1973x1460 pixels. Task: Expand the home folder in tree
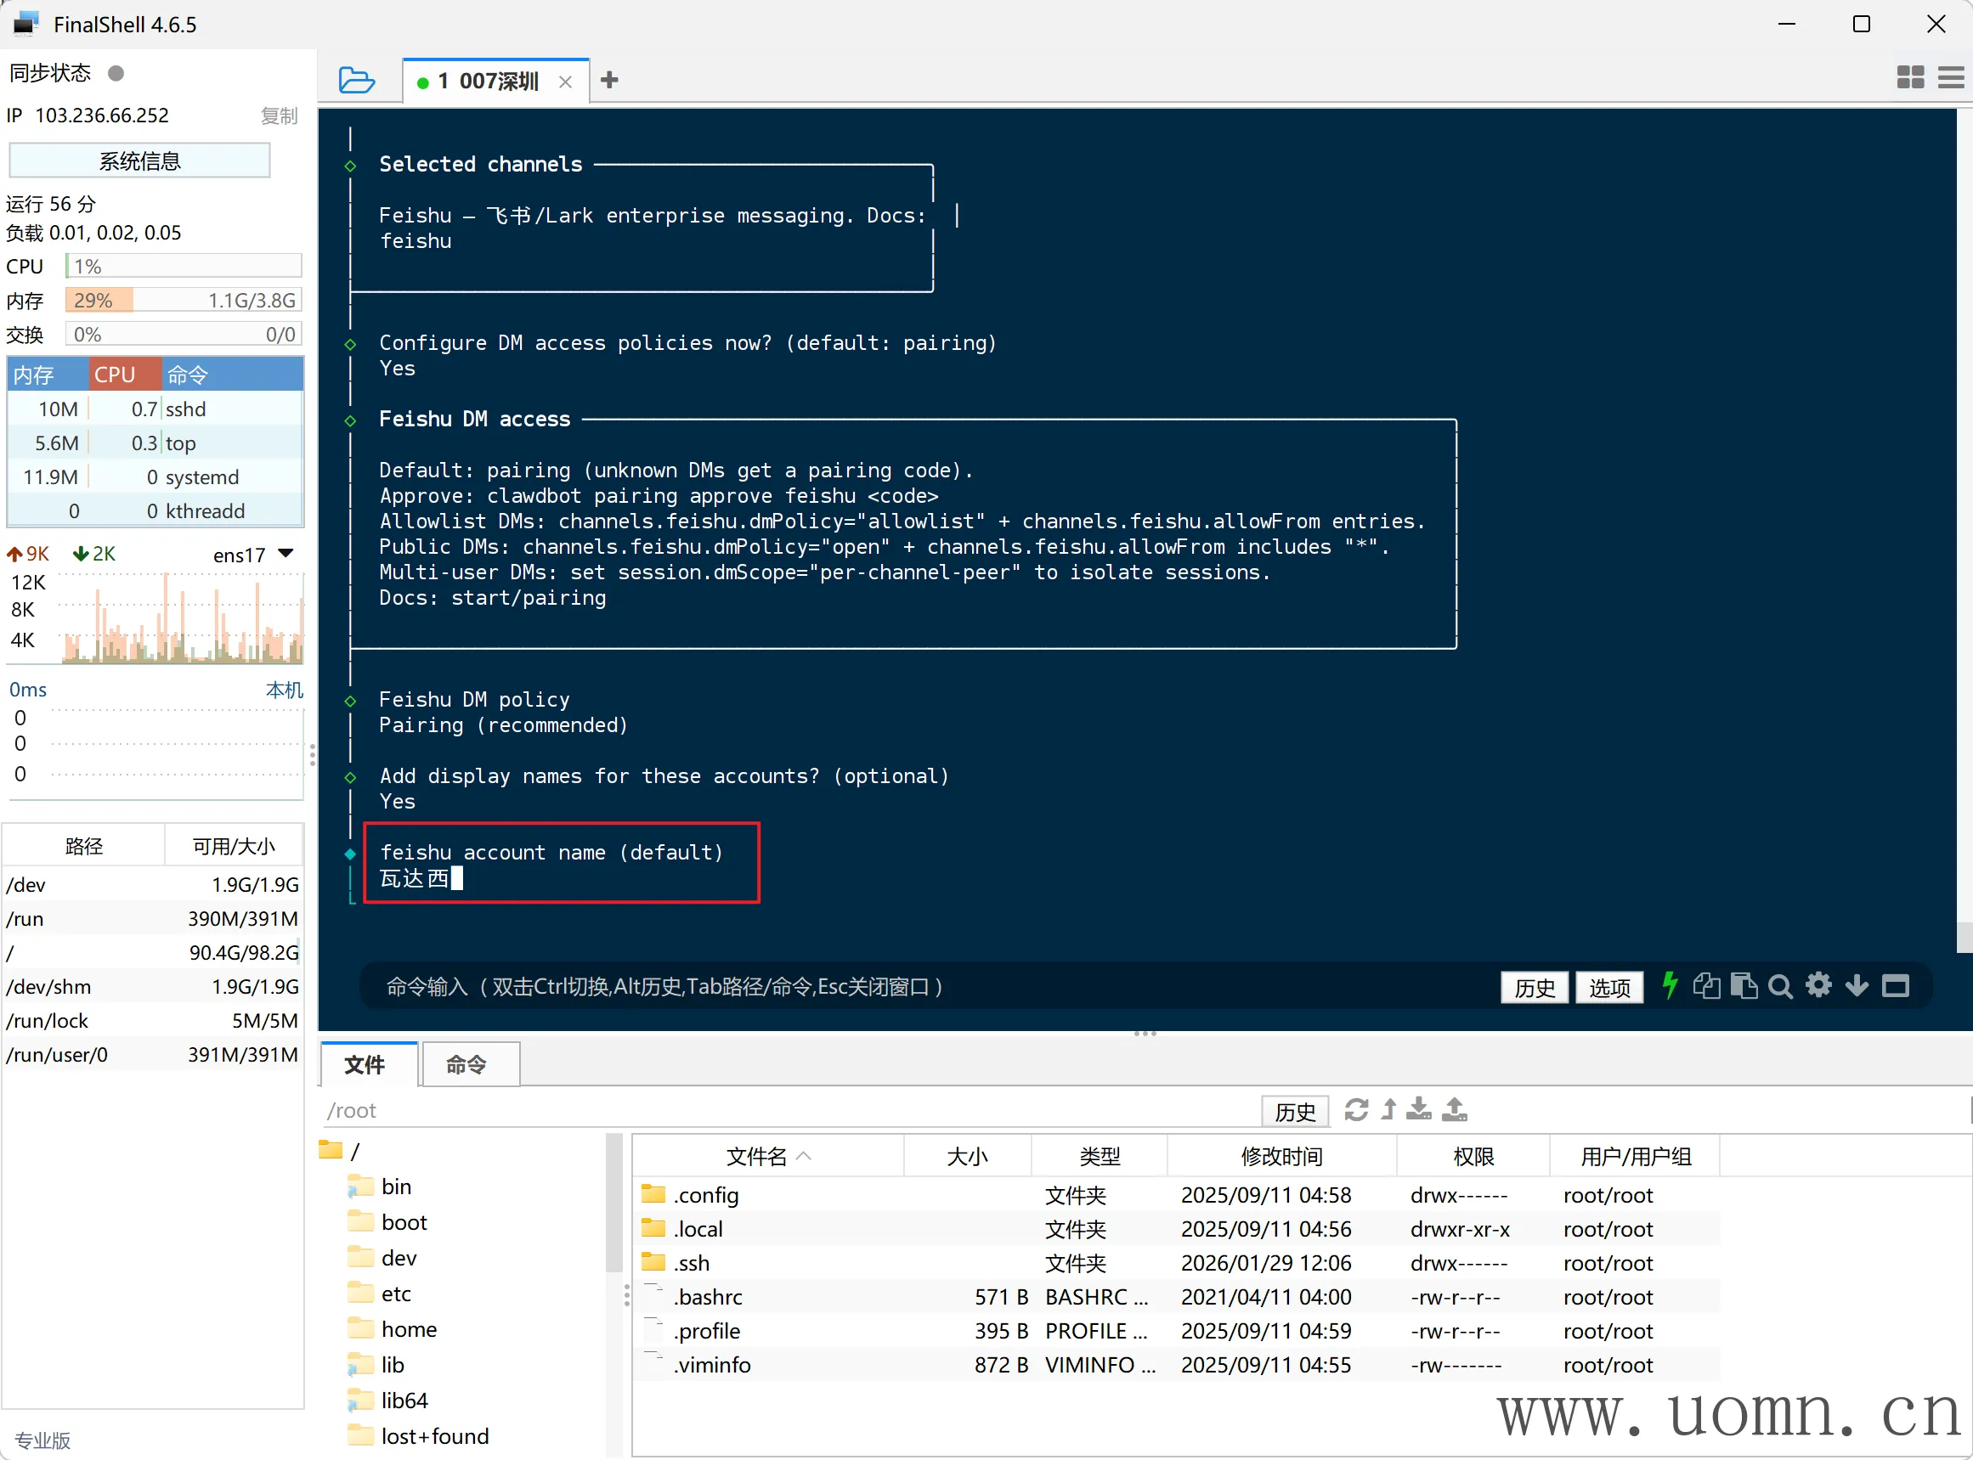coord(409,1329)
